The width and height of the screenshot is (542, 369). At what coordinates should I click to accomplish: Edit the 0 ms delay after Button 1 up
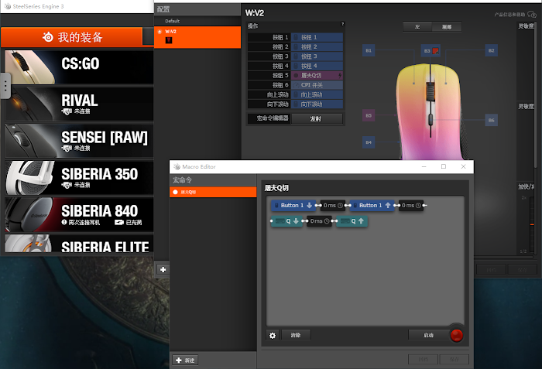coord(411,206)
